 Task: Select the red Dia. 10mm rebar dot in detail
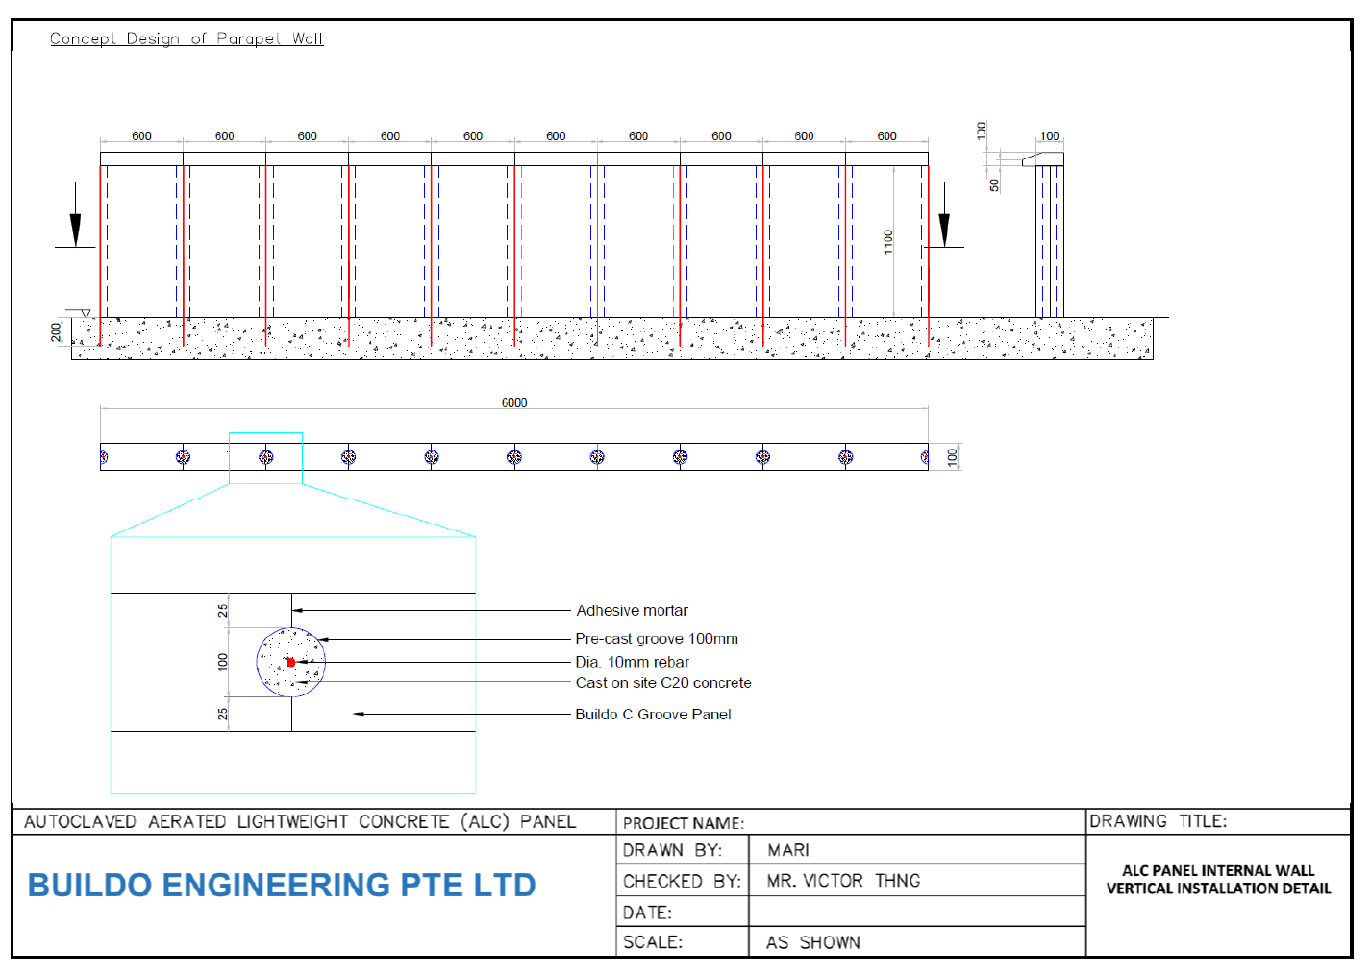290,662
